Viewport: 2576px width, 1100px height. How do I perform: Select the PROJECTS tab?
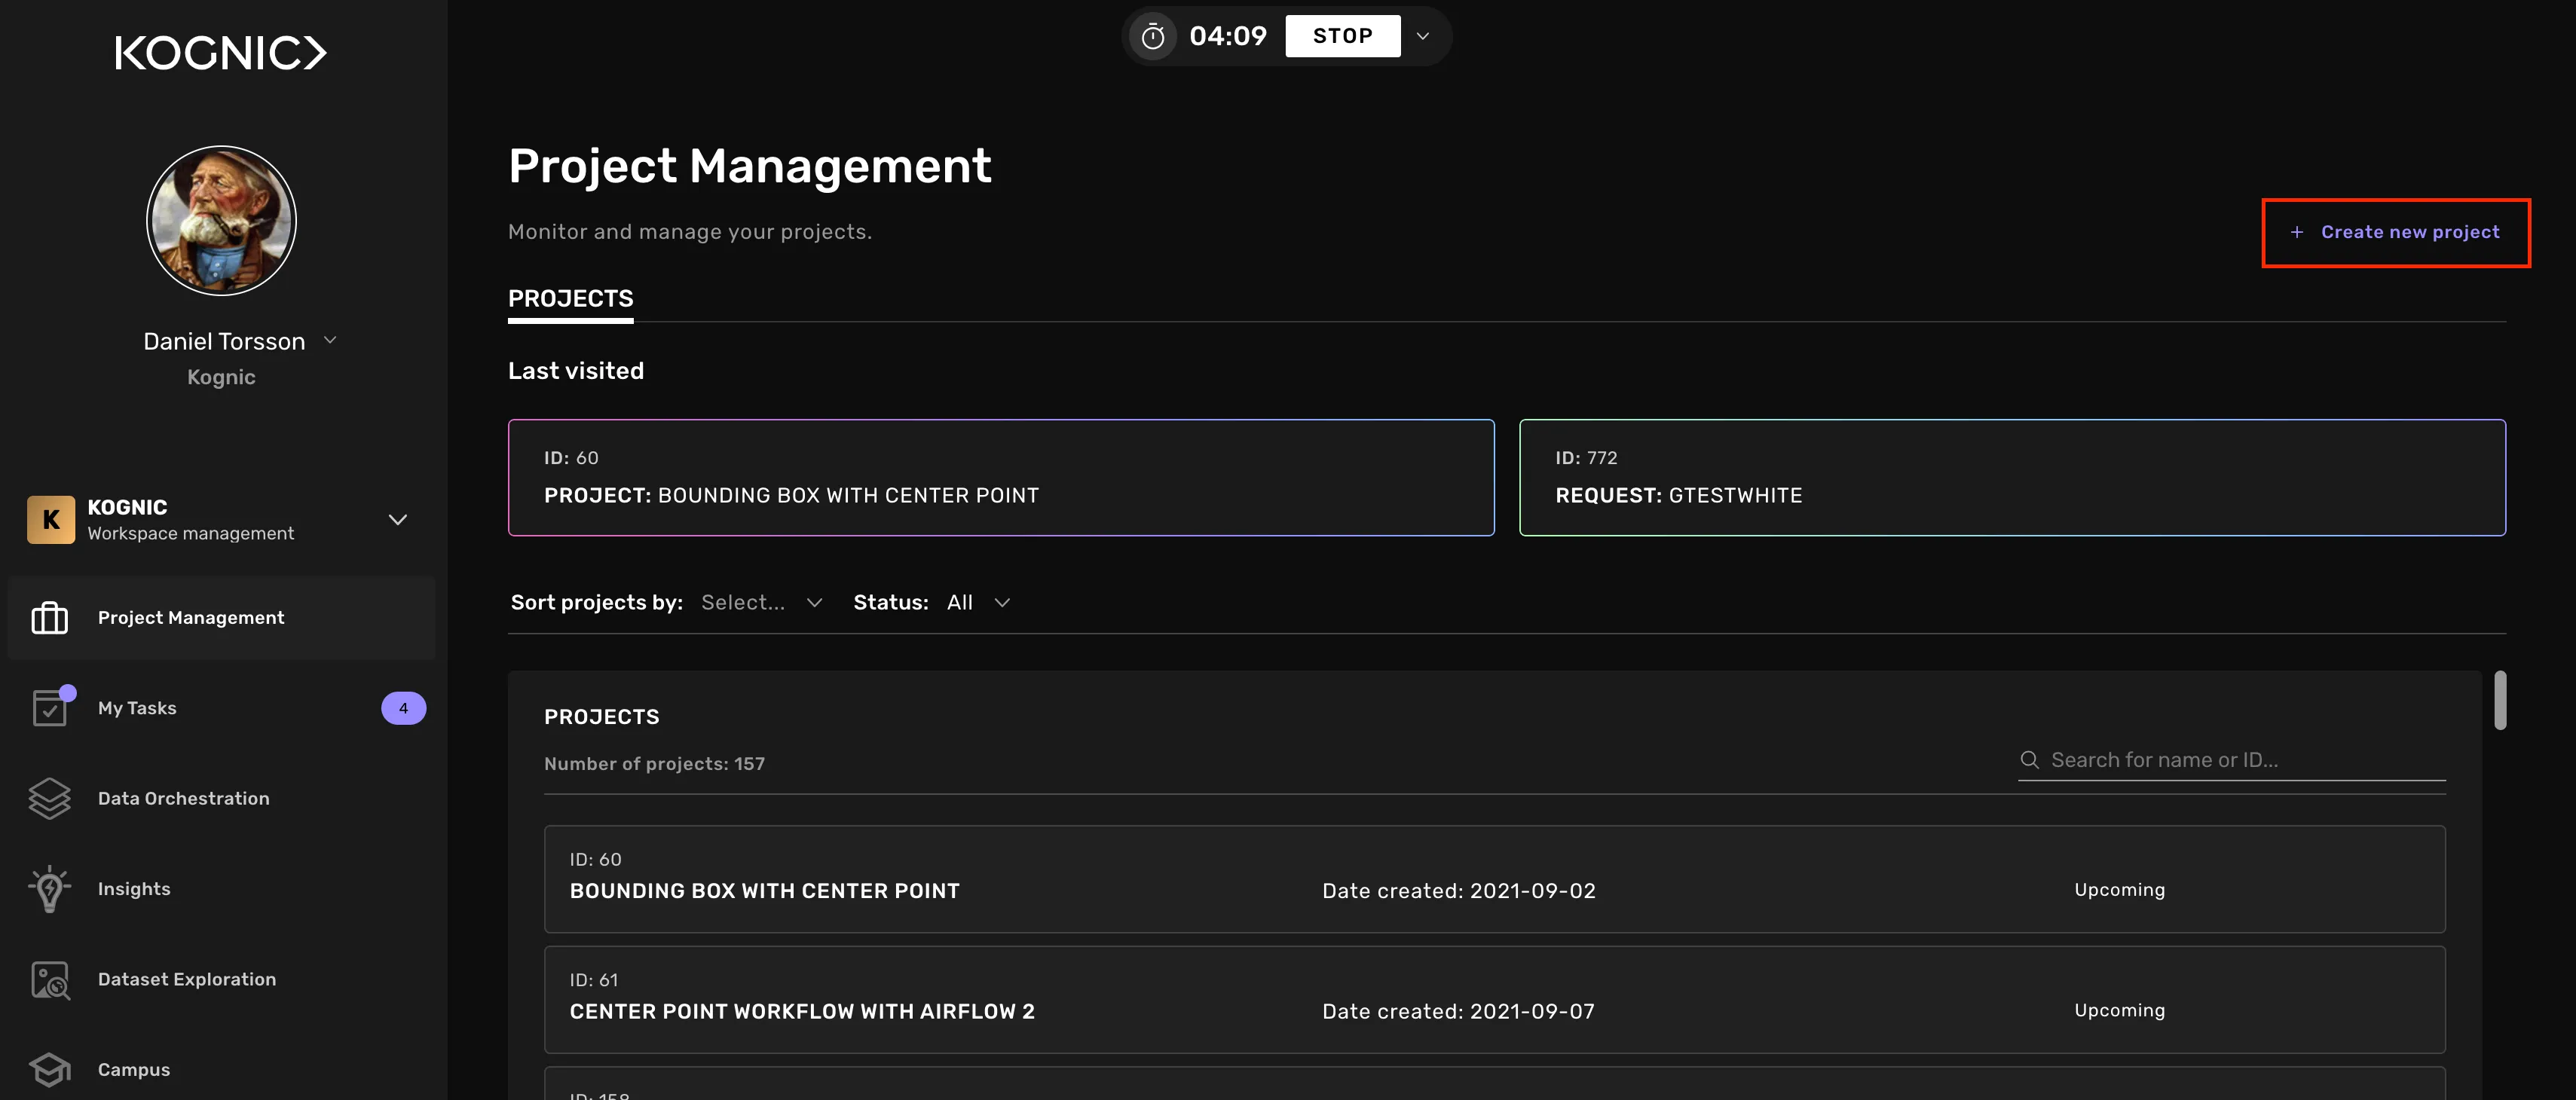coord(570,298)
